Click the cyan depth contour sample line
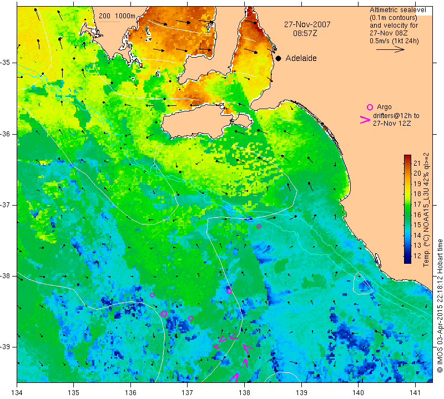Viewport: 444px width, 399px height. pyautogui.click(x=109, y=22)
